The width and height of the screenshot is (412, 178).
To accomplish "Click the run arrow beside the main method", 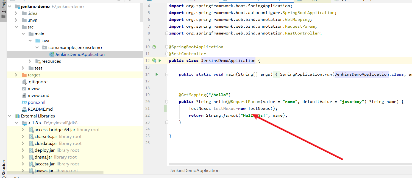I will pos(157,74).
